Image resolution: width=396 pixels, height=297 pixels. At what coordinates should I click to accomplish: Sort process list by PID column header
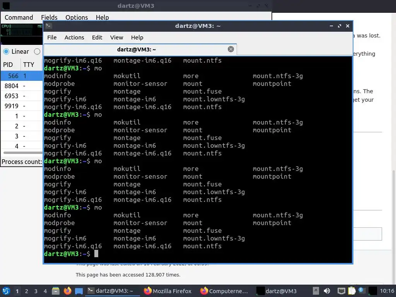[10, 65]
